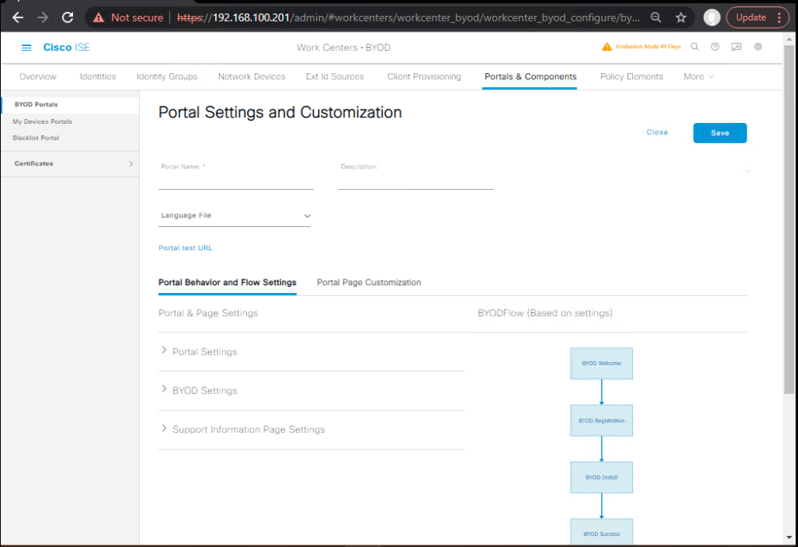This screenshot has width=798, height=547.
Task: Open the Identity Groups tab
Action: click(167, 76)
